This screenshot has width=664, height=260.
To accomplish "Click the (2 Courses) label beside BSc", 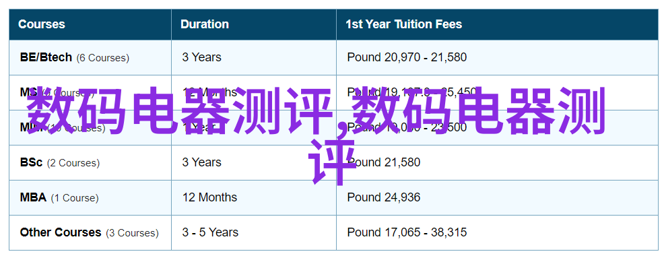I will pos(73,162).
